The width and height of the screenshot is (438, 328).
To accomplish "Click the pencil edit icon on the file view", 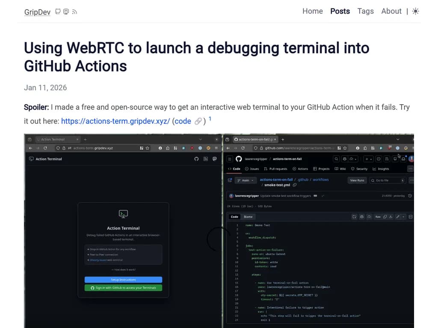I will pos(398,217).
